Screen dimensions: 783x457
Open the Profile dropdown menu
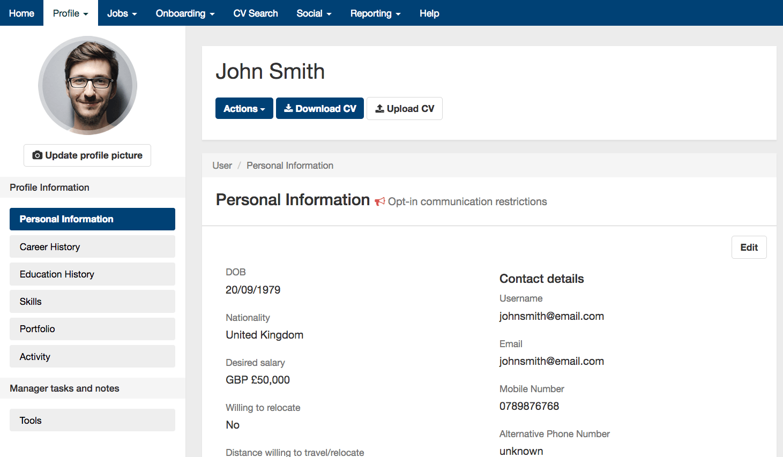tap(71, 13)
